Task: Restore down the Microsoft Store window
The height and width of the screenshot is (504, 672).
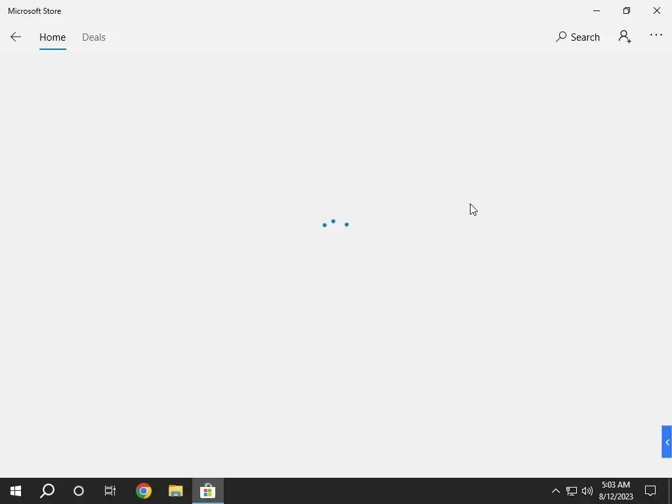Action: (x=626, y=10)
